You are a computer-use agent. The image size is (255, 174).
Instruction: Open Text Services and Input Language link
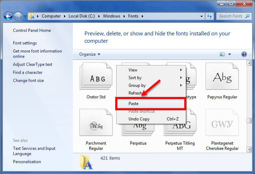tap(34, 151)
